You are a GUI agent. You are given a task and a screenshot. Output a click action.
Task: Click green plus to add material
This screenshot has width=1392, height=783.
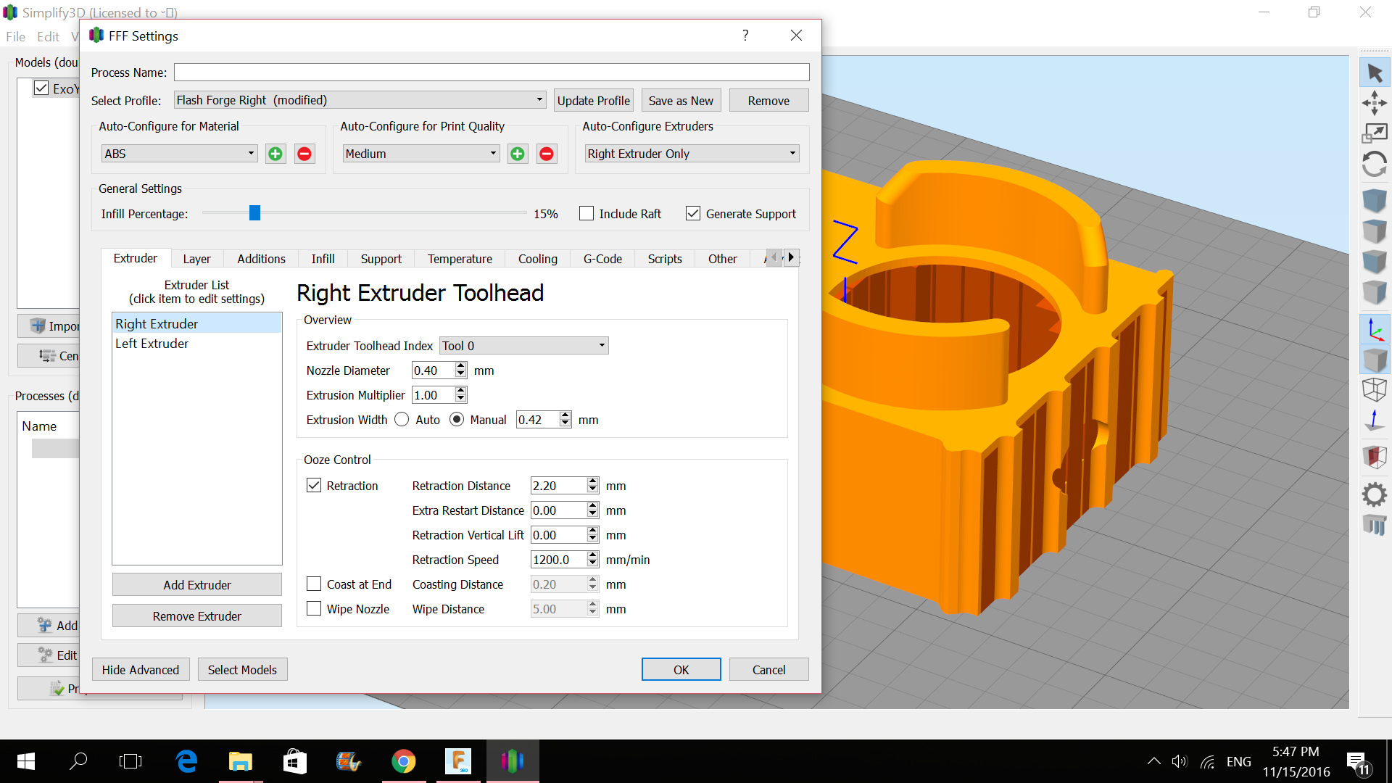click(275, 154)
